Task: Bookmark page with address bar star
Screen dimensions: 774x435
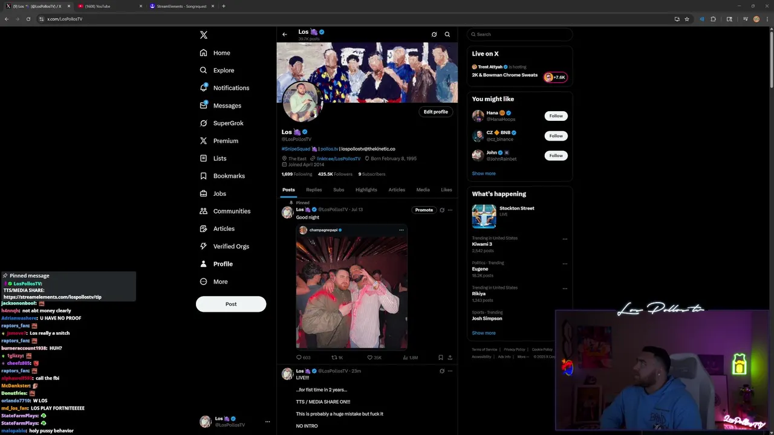Action: point(687,19)
